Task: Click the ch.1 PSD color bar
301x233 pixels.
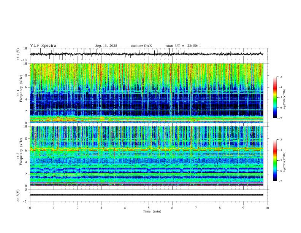Action: pos(275,97)
